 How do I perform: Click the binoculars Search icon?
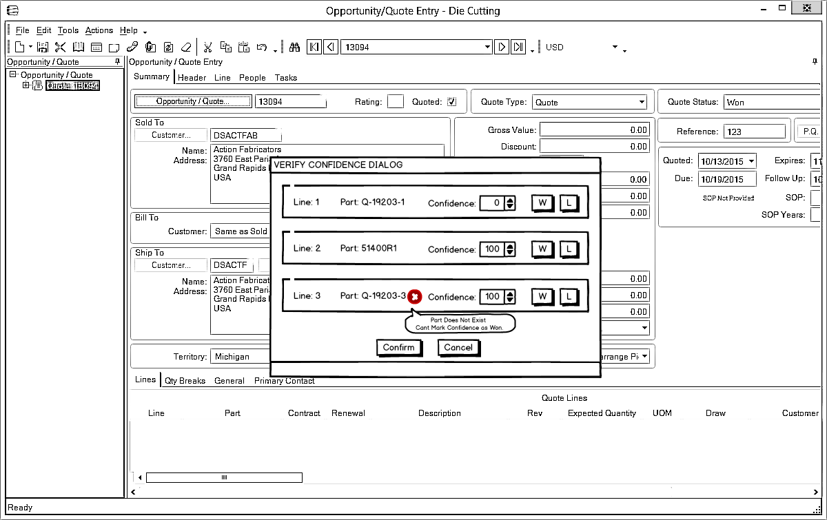[x=294, y=48]
